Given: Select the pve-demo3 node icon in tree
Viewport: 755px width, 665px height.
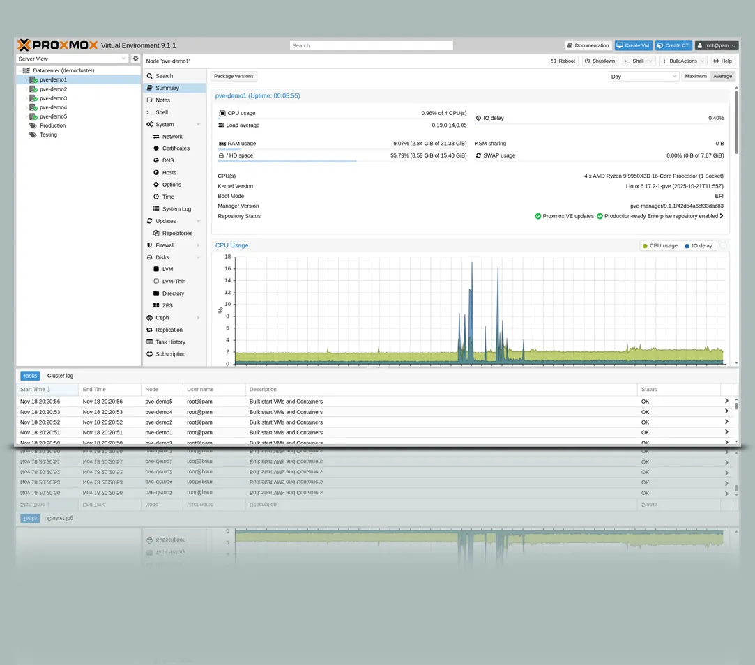Looking at the screenshot, I should click(33, 98).
